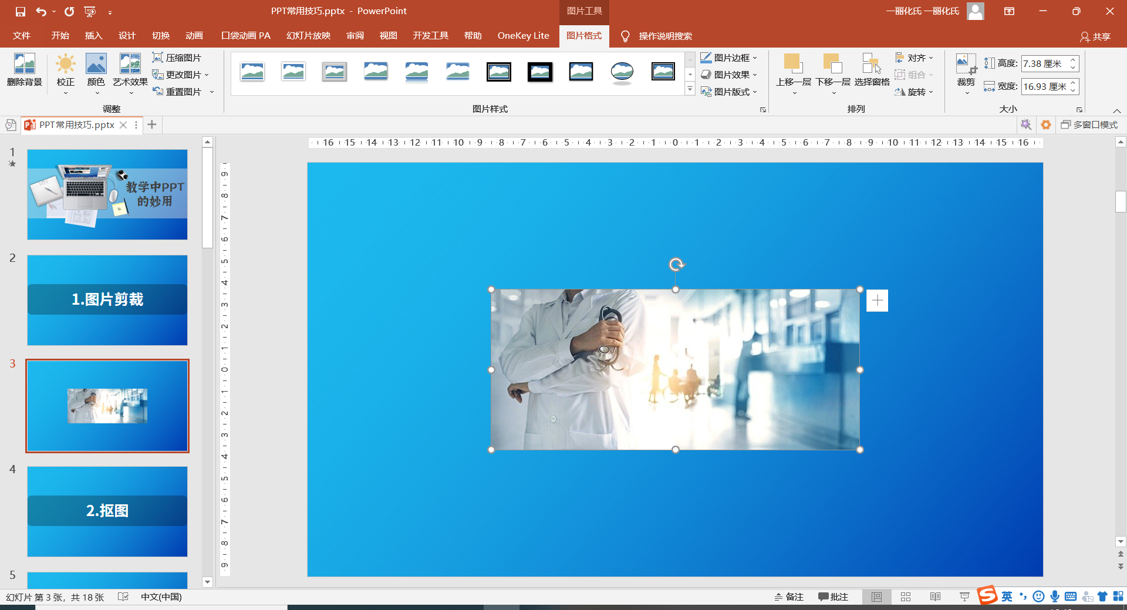
Task: Open ribbon display options icon
Action: coord(1009,11)
